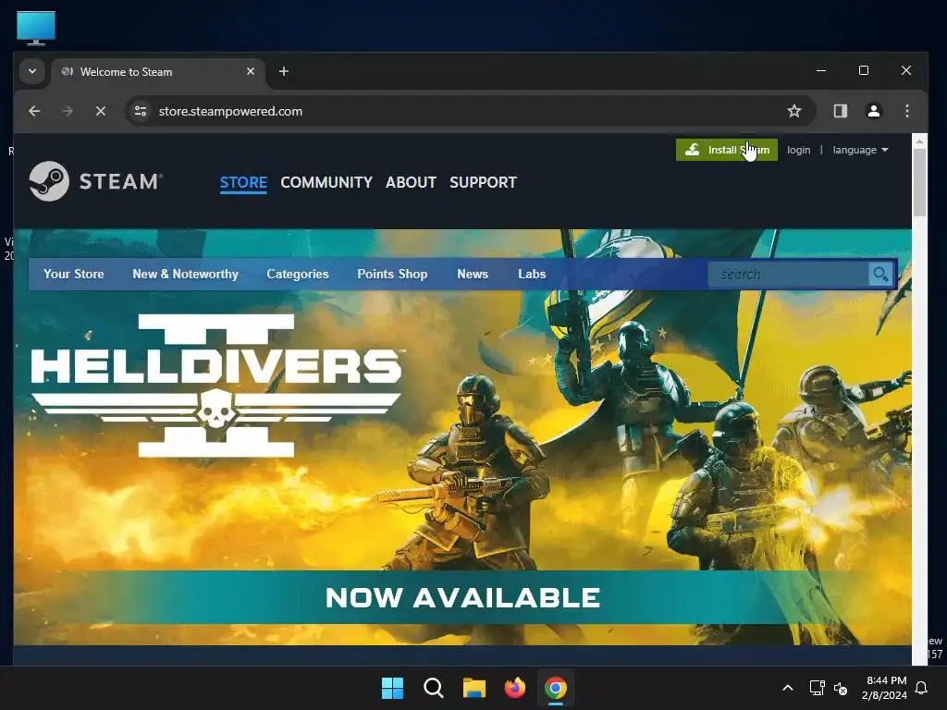The image size is (947, 710).
Task: Open the Chrome profile avatar icon
Action: [873, 111]
